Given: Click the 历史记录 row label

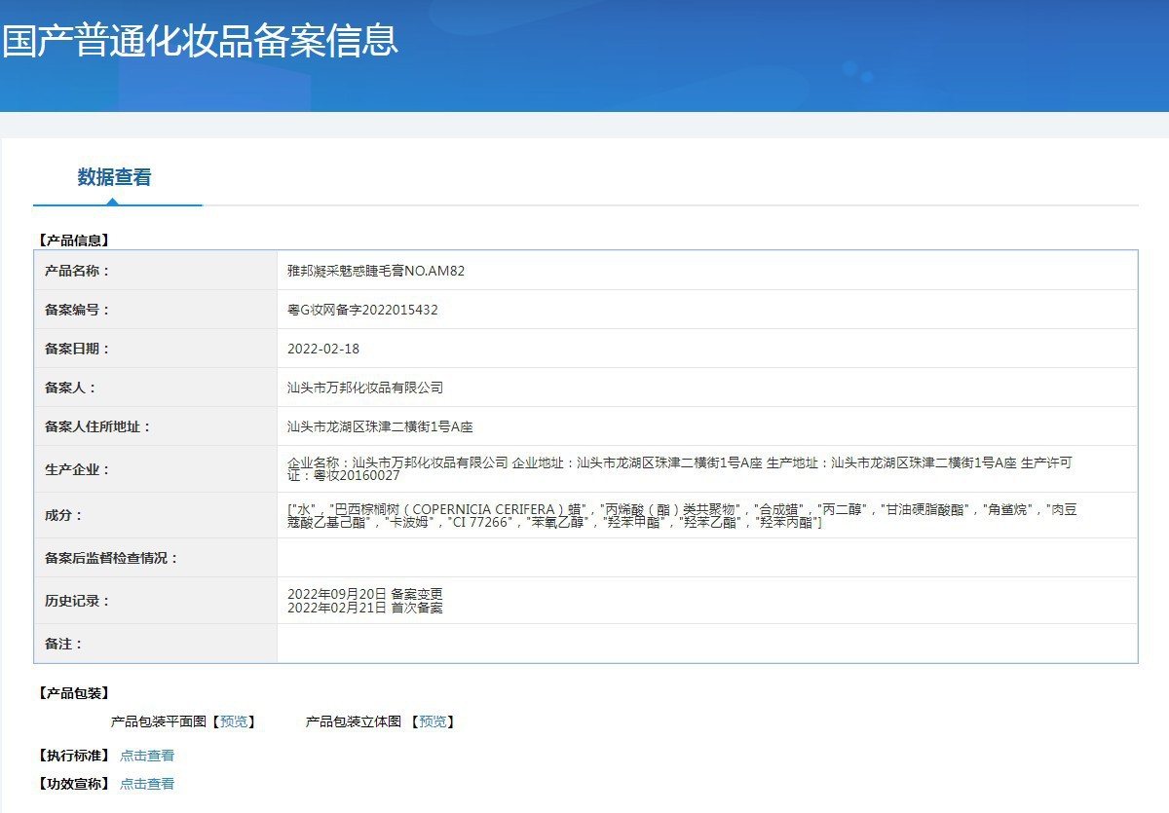Looking at the screenshot, I should click(78, 602).
